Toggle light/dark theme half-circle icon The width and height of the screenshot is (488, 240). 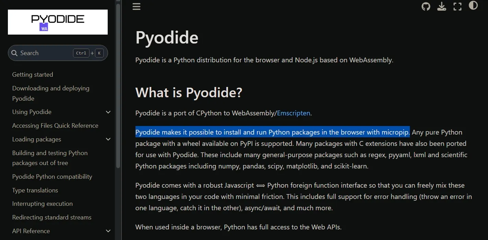coord(473,5)
